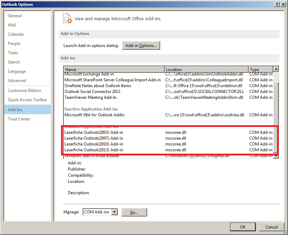
Task: Sort add-ins by Type column
Action: pos(261,69)
